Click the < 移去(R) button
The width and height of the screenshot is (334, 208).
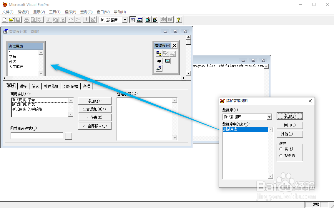coord(95,117)
